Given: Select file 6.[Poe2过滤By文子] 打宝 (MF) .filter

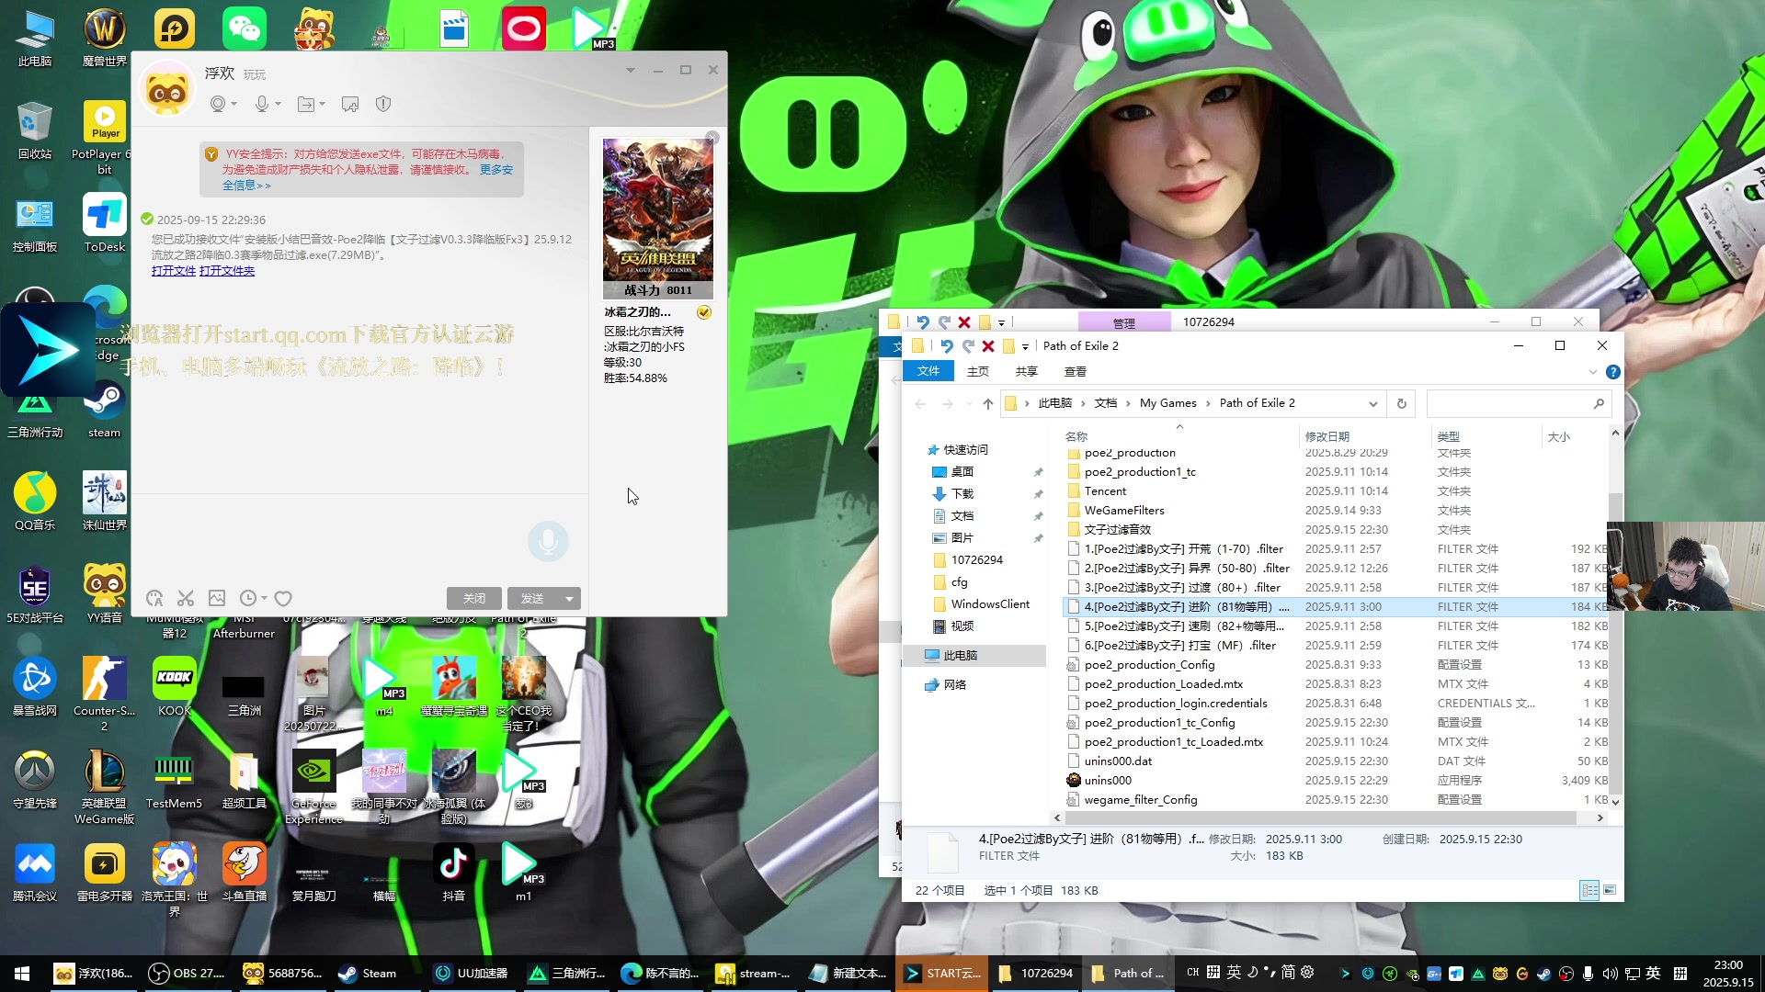Looking at the screenshot, I should (x=1179, y=646).
